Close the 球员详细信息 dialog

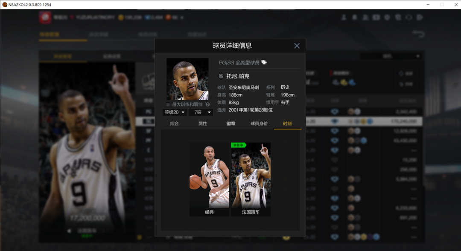[297, 46]
